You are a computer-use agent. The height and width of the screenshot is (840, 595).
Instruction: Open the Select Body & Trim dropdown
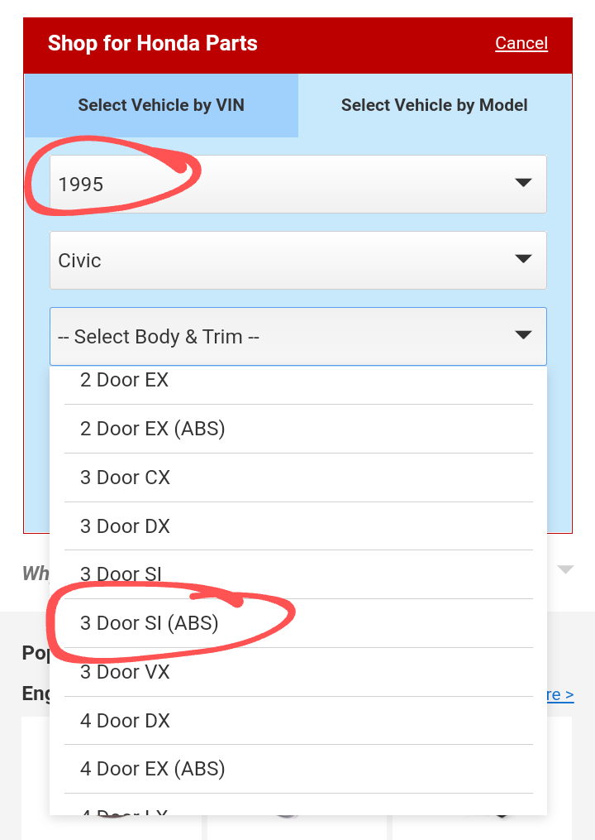click(297, 336)
